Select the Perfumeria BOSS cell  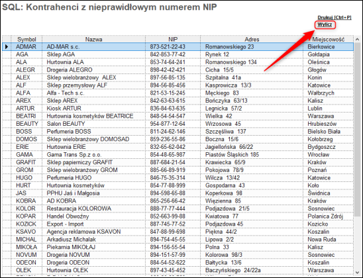click(x=94, y=131)
